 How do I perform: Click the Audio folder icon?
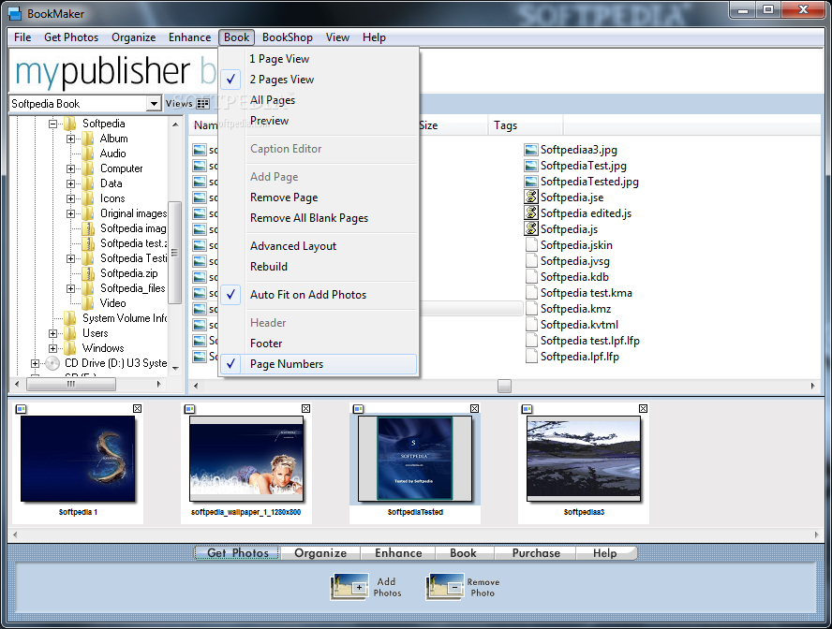88,154
